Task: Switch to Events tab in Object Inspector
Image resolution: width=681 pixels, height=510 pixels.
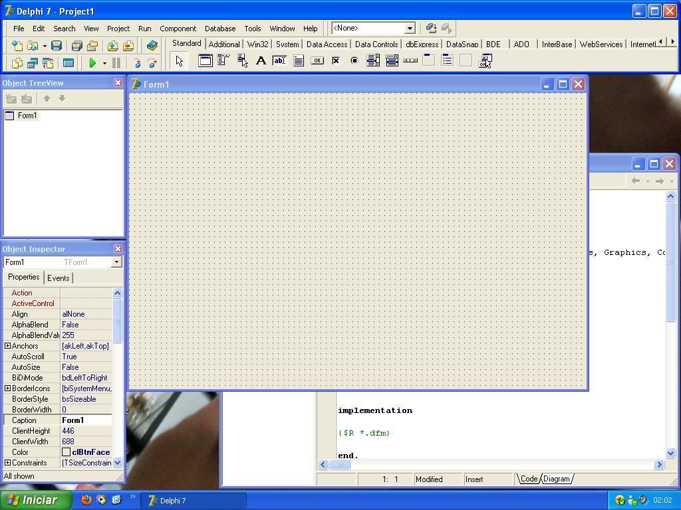Action: (59, 278)
